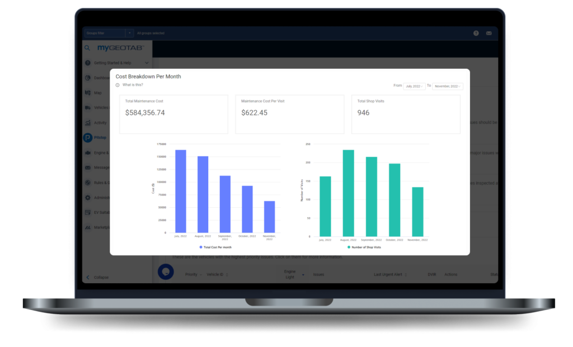Click the search magnifier next to MyGeotab logo
This screenshot has height=347, width=573.
tap(87, 48)
